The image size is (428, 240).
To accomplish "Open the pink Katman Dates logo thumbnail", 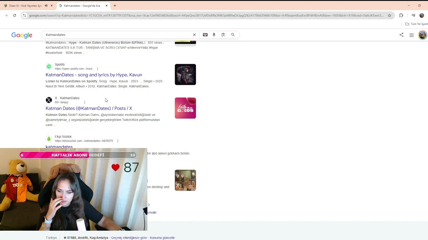I will pyautogui.click(x=185, y=108).
